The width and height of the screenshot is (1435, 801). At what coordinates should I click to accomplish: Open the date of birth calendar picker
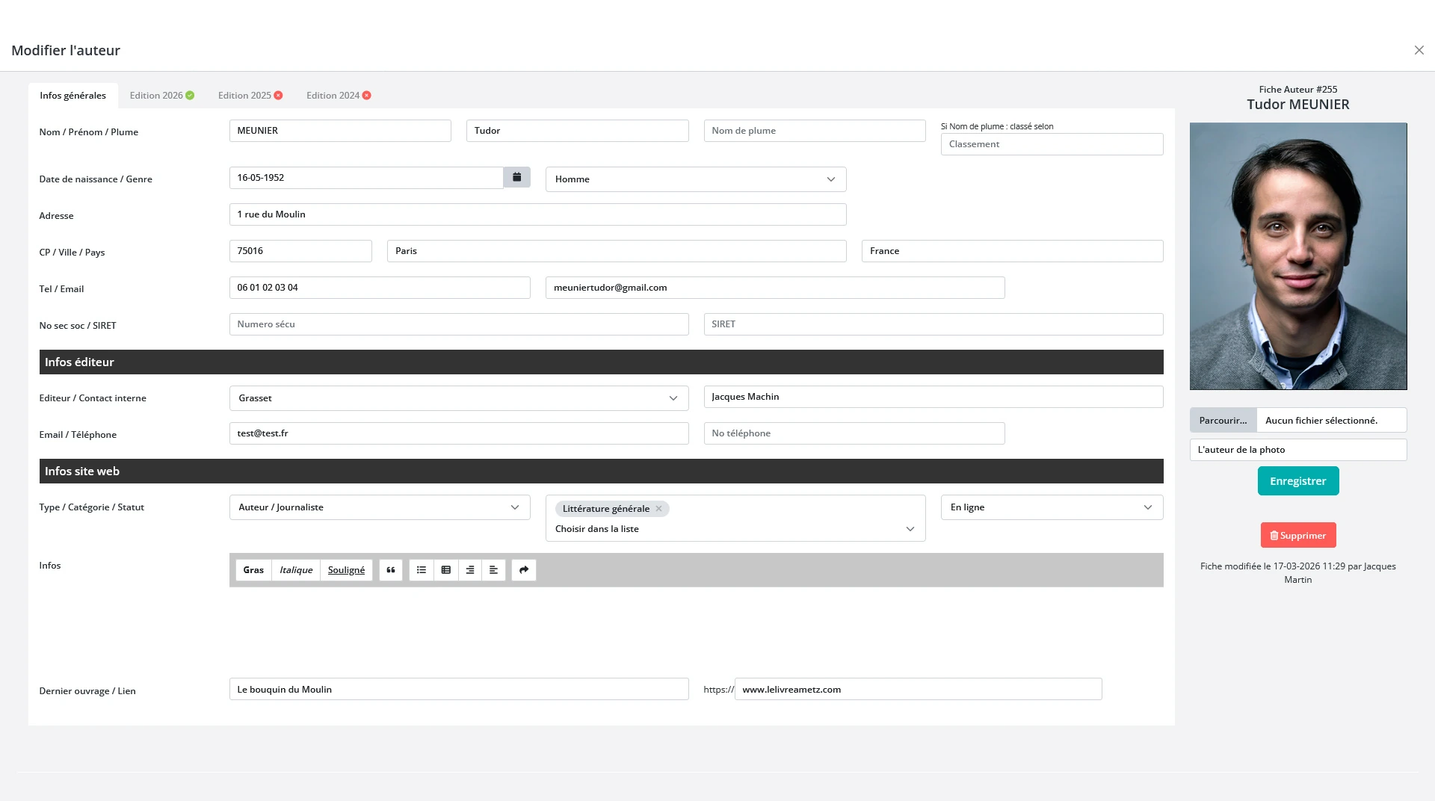(516, 178)
